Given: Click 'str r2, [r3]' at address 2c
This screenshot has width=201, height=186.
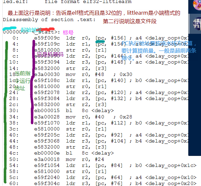Looking at the screenshot, I should pyautogui.click(x=86, y=105).
